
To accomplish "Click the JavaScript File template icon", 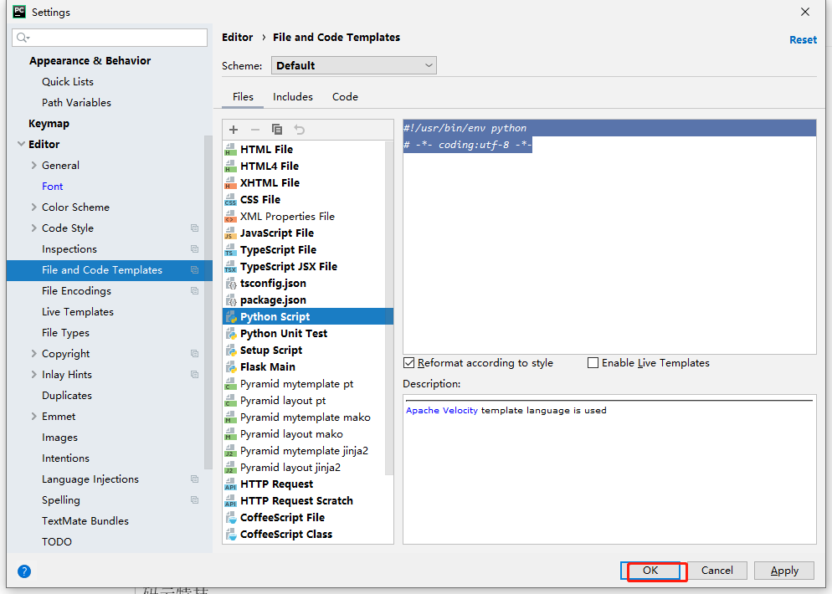I will [x=230, y=233].
